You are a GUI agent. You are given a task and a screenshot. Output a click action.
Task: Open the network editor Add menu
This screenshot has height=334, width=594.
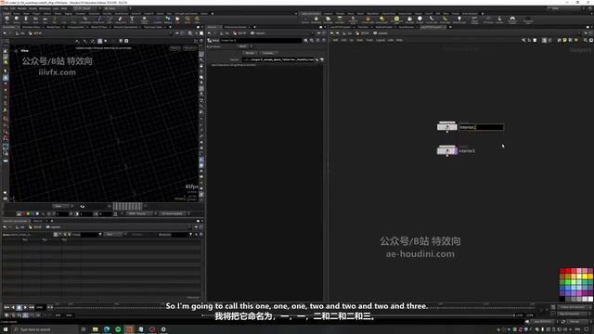point(335,40)
